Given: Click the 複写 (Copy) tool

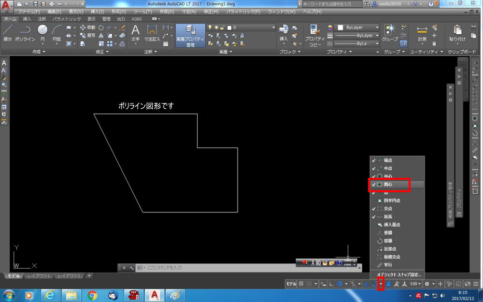Looking at the screenshot, I should pos(88,35).
